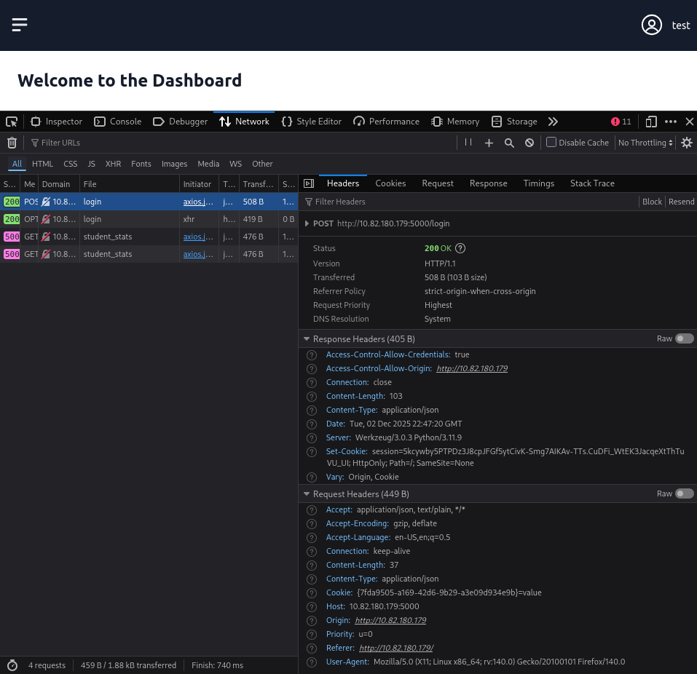Click the Block button
Image resolution: width=697 pixels, height=674 pixels.
[652, 202]
